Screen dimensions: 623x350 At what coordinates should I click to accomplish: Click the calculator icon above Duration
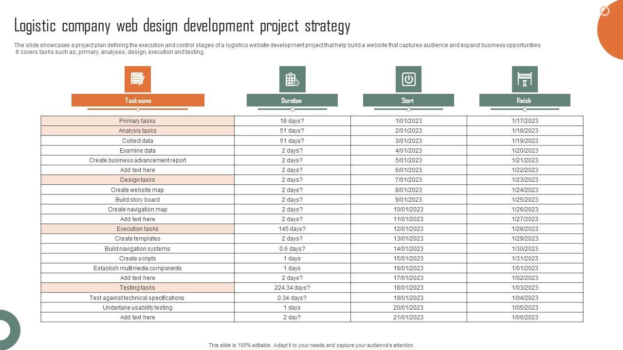pyautogui.click(x=292, y=79)
